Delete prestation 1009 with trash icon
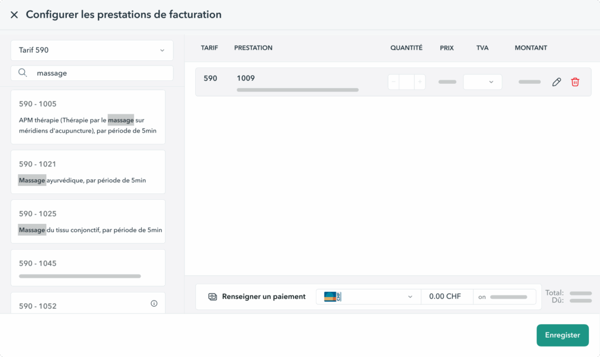The height and width of the screenshot is (357, 600). coord(575,82)
